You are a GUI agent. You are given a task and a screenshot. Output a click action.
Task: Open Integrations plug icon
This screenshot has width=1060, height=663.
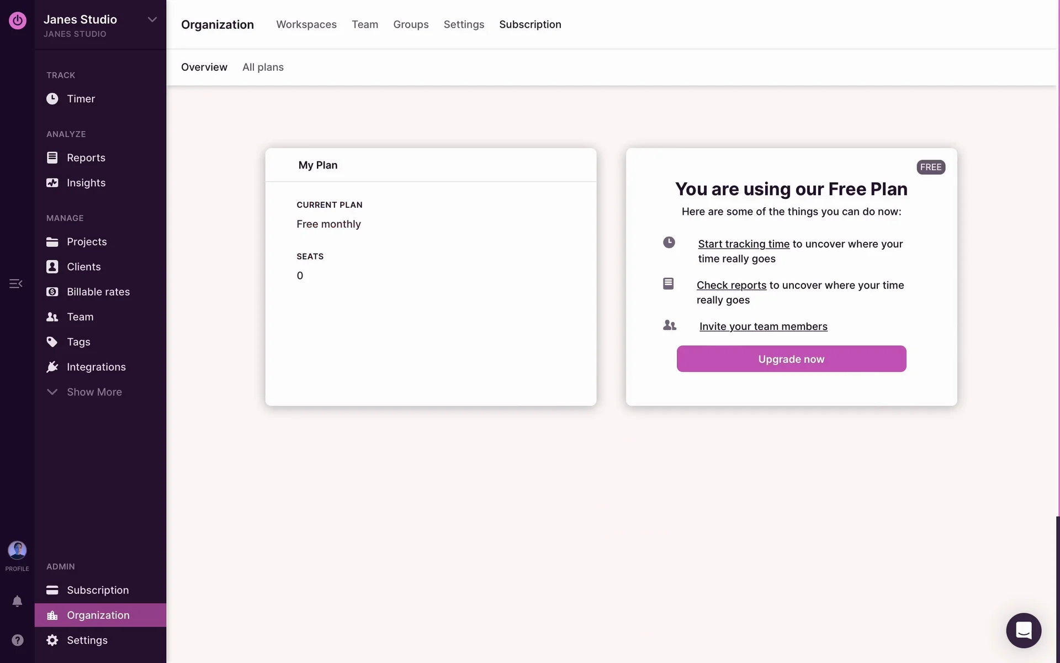[52, 367]
